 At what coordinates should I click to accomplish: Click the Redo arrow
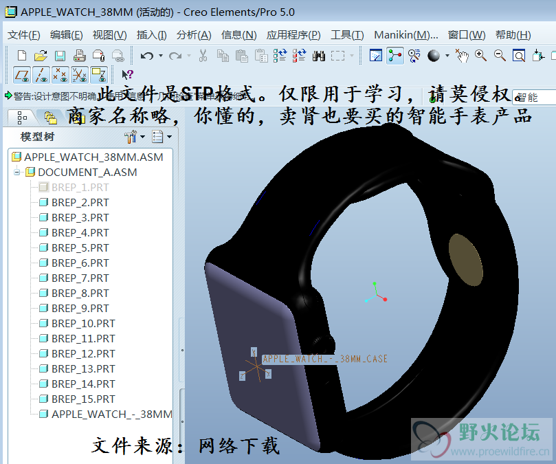click(175, 56)
